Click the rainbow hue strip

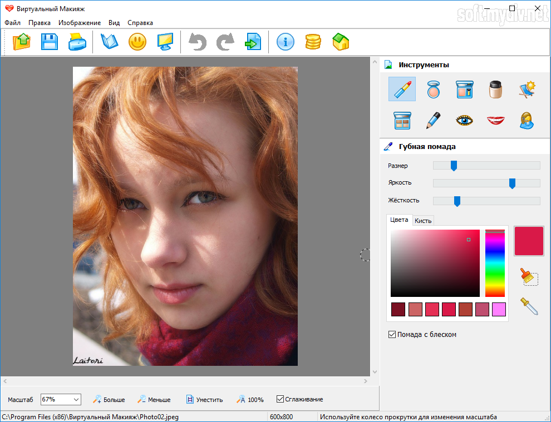point(495,264)
